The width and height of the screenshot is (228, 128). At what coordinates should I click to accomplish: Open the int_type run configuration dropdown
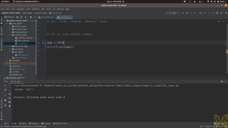point(172,13)
